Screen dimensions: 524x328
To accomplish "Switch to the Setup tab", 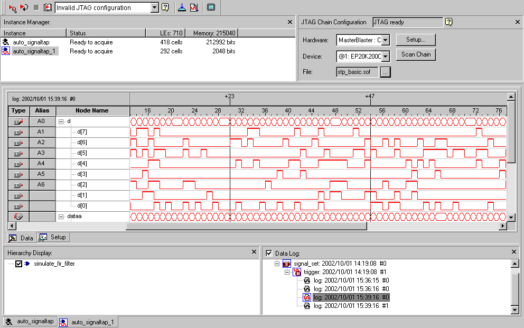I will click(x=53, y=238).
